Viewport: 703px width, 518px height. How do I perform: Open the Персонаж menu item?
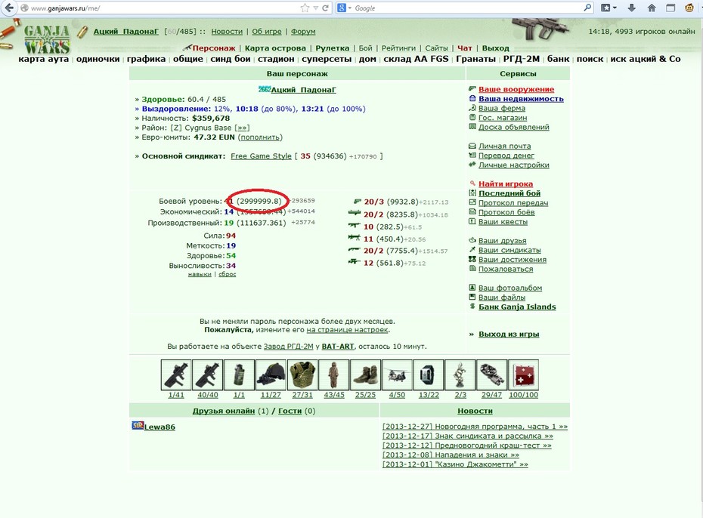pyautogui.click(x=213, y=48)
